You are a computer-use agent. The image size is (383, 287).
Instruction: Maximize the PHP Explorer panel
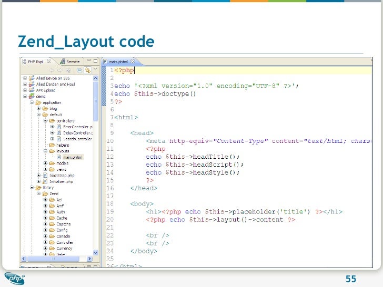[x=96, y=60]
